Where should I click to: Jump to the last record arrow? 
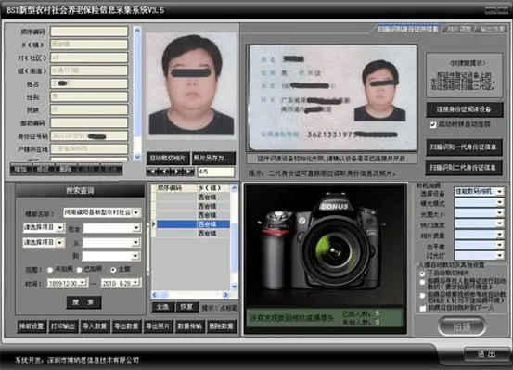click(188, 172)
